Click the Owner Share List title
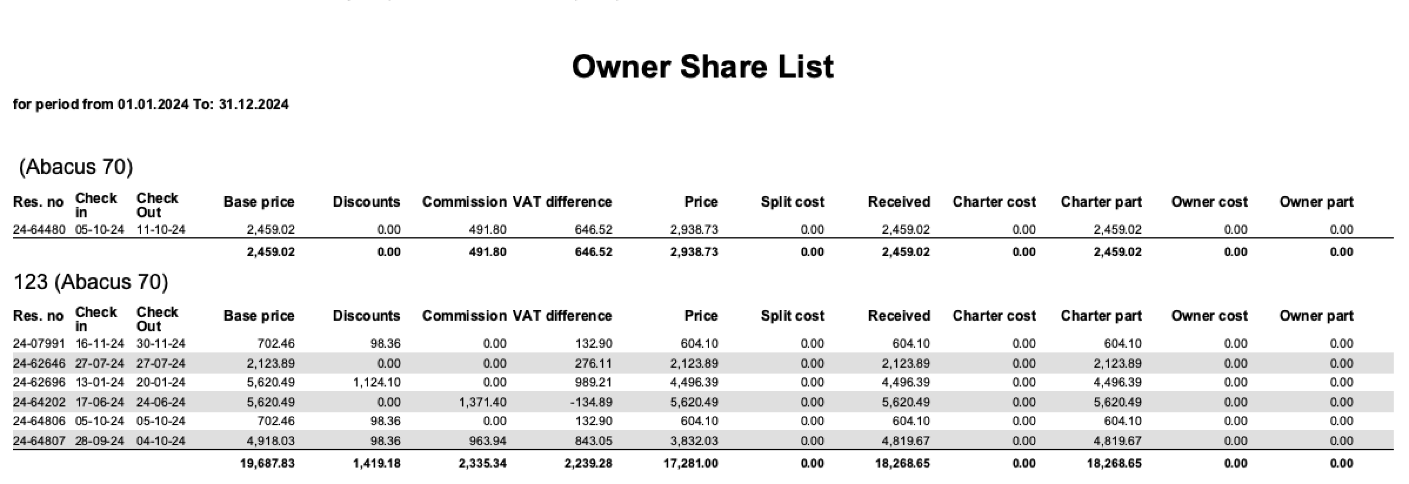 [702, 66]
